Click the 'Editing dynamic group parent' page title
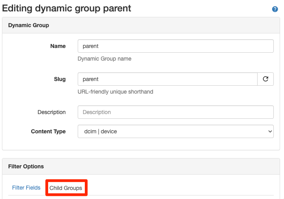Screen dimensions: 284x199 tap(67, 8)
